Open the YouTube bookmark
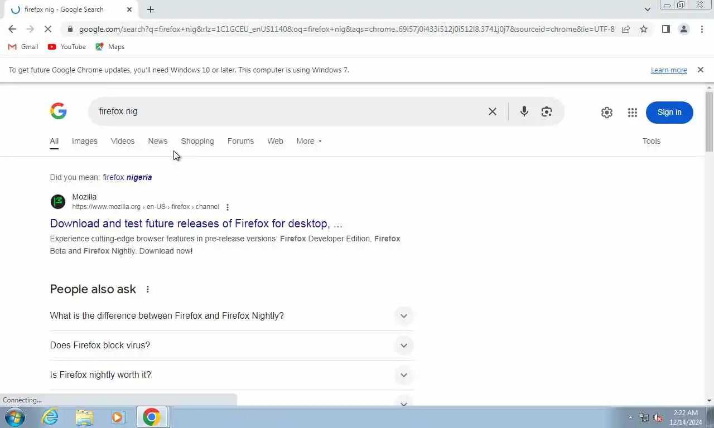Viewport: 714px width, 428px height. pyautogui.click(x=67, y=47)
